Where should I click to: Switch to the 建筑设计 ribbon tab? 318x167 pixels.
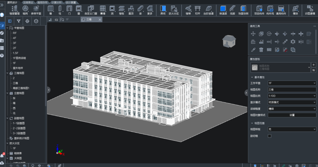click(12, 2)
